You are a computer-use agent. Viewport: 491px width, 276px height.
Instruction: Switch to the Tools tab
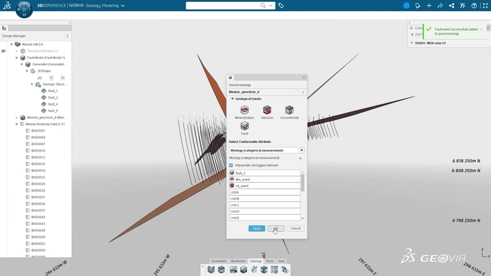coord(270,261)
